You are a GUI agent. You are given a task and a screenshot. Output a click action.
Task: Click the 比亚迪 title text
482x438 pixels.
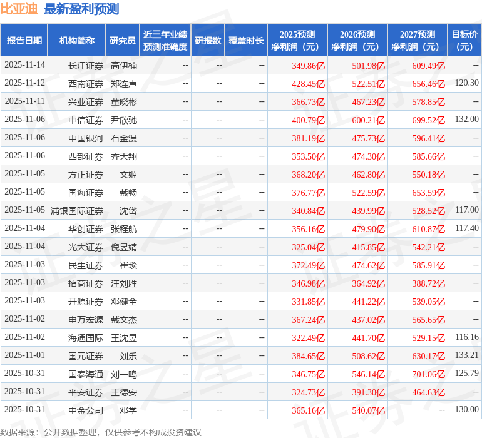(x=19, y=9)
